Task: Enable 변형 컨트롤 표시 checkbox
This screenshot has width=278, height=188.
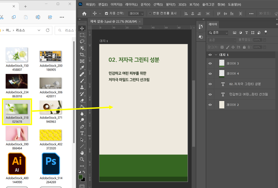Action: click(150, 13)
